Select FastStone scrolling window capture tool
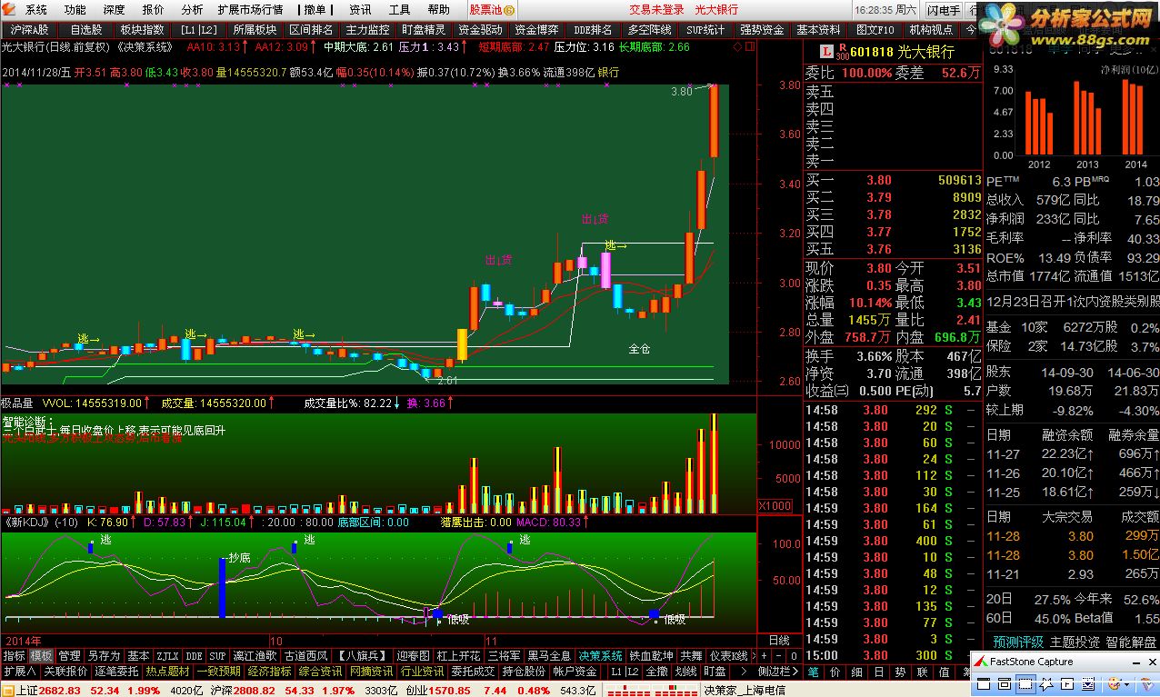 pyautogui.click(x=1088, y=683)
